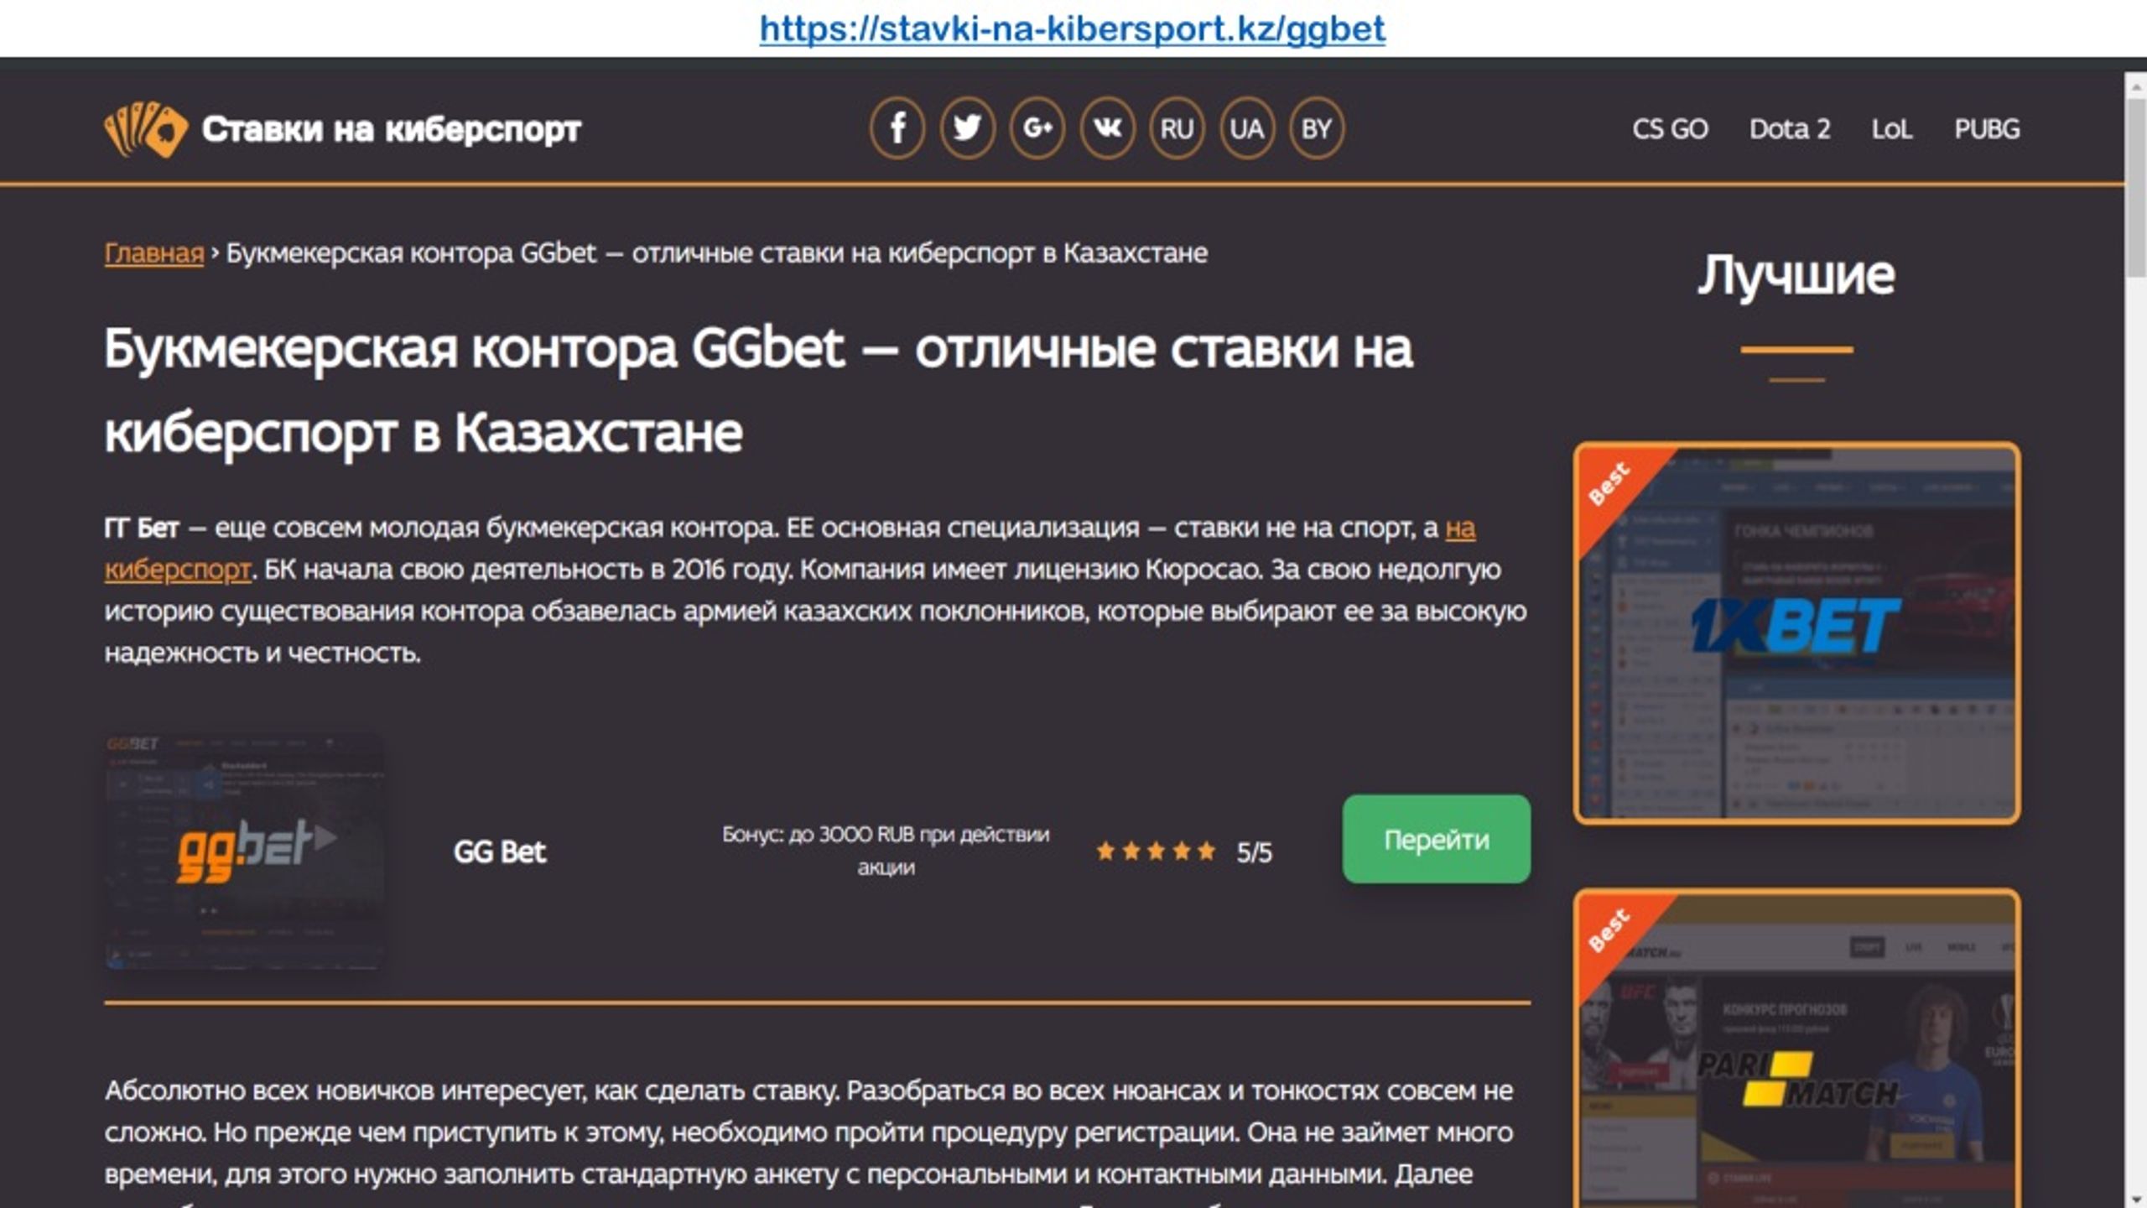Open the Google Plus social icon

[1037, 128]
